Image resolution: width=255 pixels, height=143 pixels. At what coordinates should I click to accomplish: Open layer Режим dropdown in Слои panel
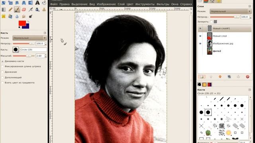pos(231,12)
